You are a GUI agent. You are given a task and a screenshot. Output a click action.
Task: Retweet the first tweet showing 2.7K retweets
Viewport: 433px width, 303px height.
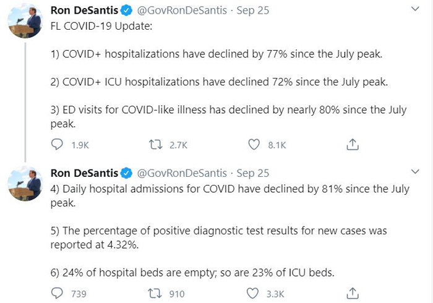point(156,144)
